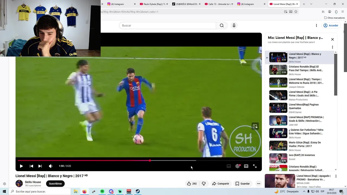Image resolution: width=347 pixels, height=195 pixels.
Task: Dislike the Lionel Messi Rap video
Action: coord(204,184)
